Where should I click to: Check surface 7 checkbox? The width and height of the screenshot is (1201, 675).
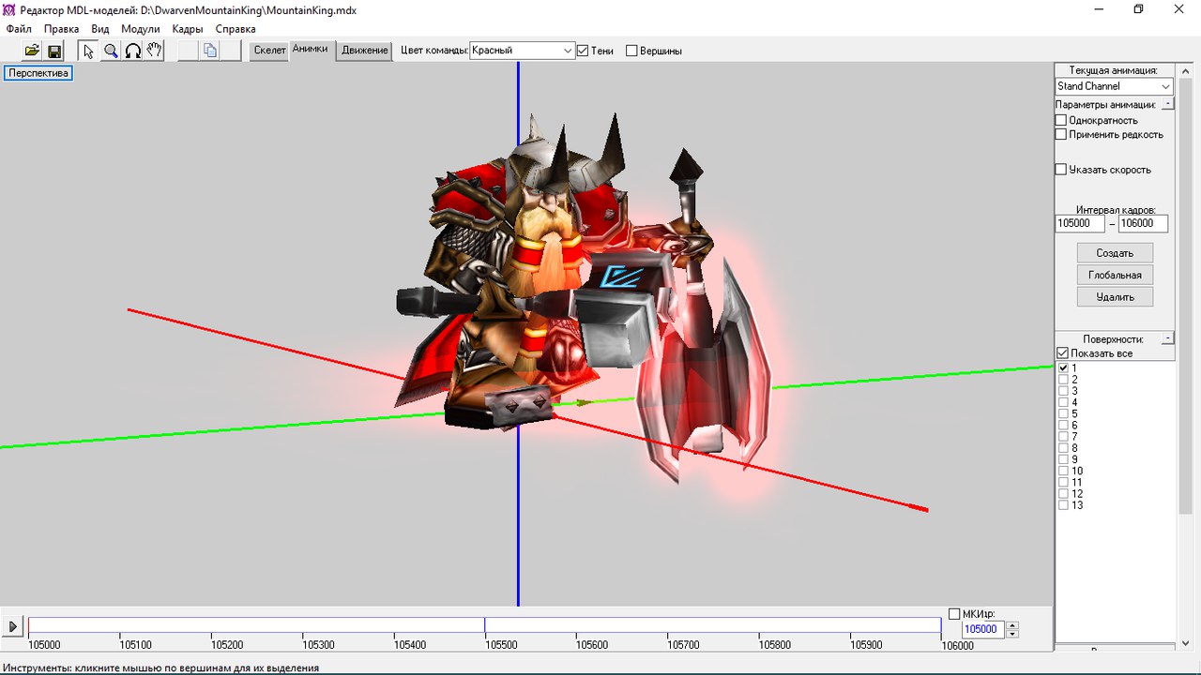point(1063,437)
